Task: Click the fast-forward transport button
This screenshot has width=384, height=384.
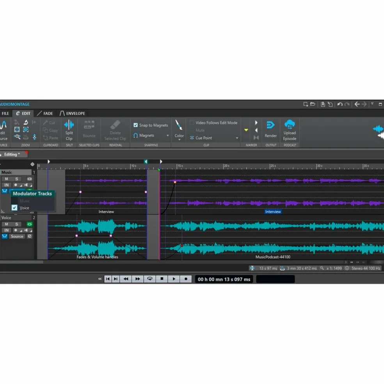Action: pos(138,279)
